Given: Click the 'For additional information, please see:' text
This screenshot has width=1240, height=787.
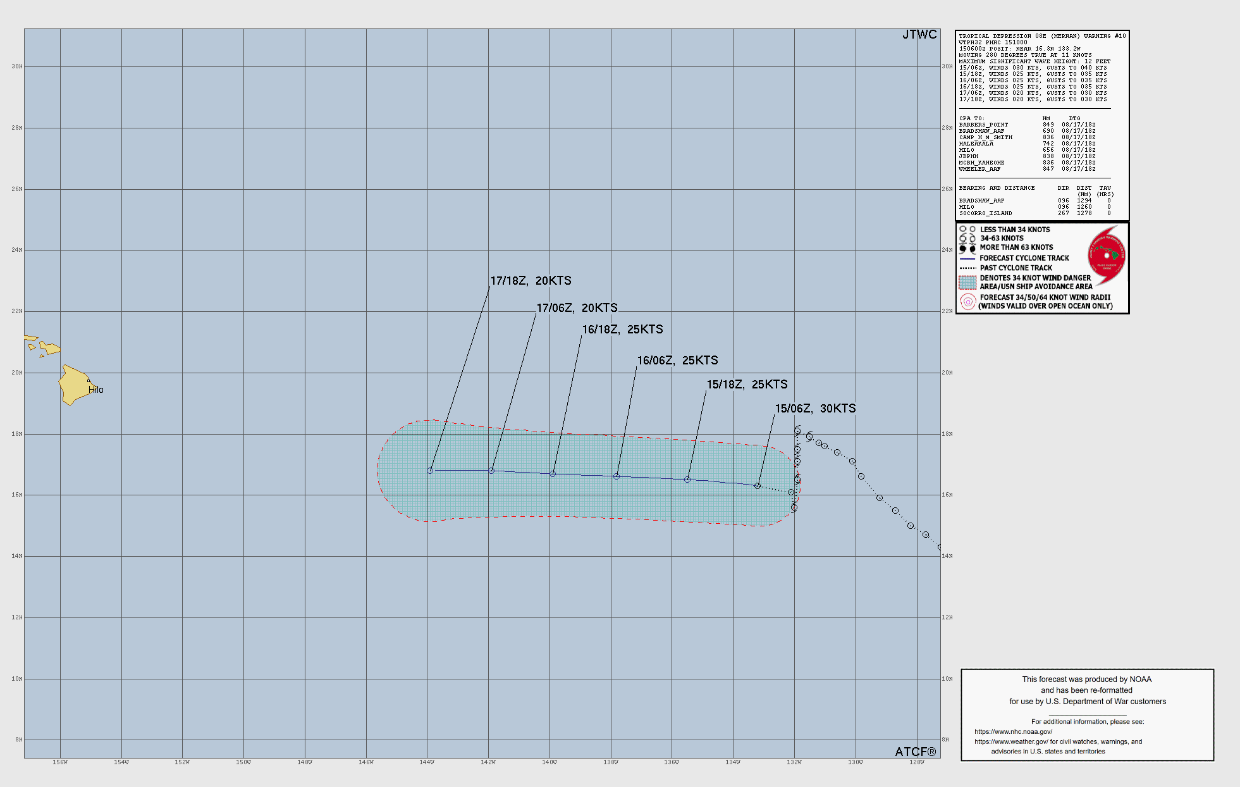Looking at the screenshot, I should click(1088, 721).
